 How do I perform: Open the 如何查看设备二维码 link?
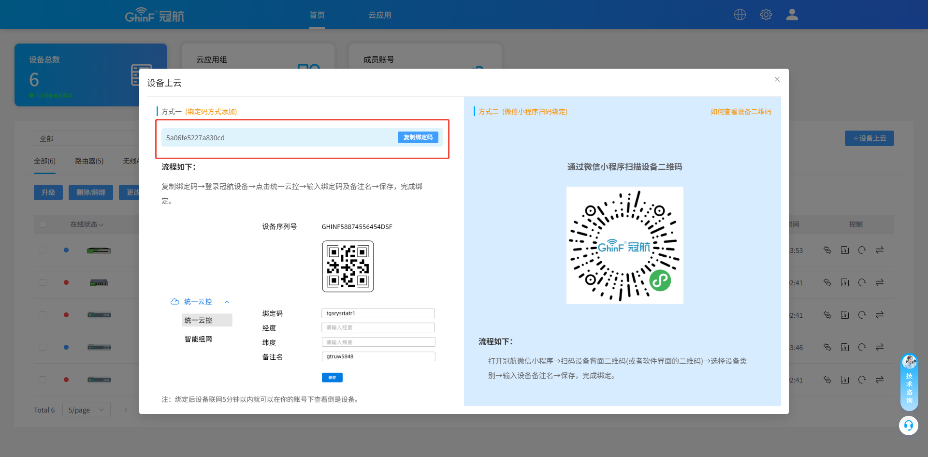tap(740, 112)
